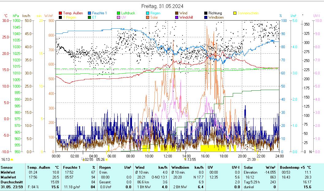Click the 'Sensor' header in the table
The width and height of the screenshot is (324, 191).
[x=7, y=168]
